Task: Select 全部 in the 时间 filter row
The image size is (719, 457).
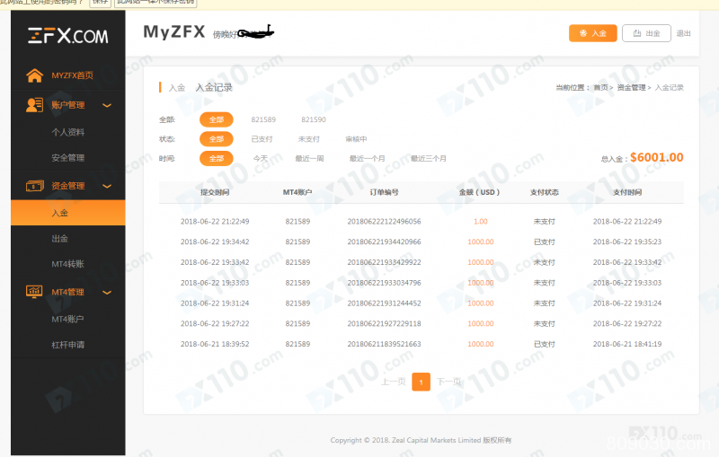Action: [x=217, y=158]
